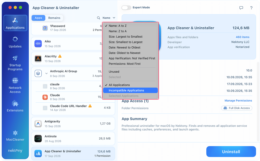
Task: Open the Network Access section
Action: coord(15,85)
